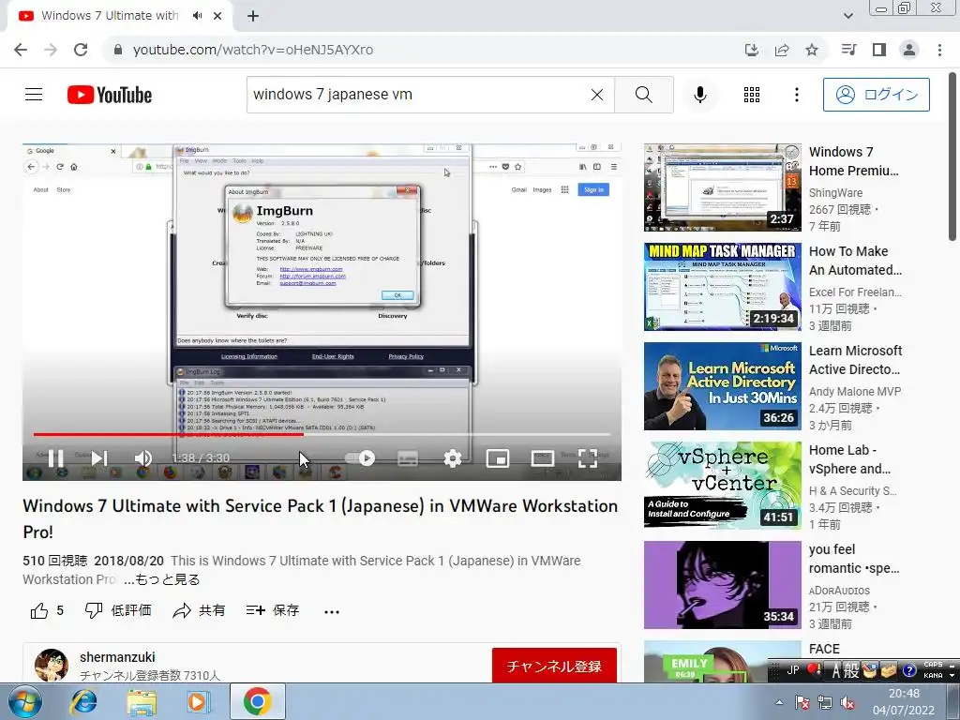Open the vSphere + vCenter thumbnail
Image resolution: width=960 pixels, height=720 pixels.
point(723,486)
